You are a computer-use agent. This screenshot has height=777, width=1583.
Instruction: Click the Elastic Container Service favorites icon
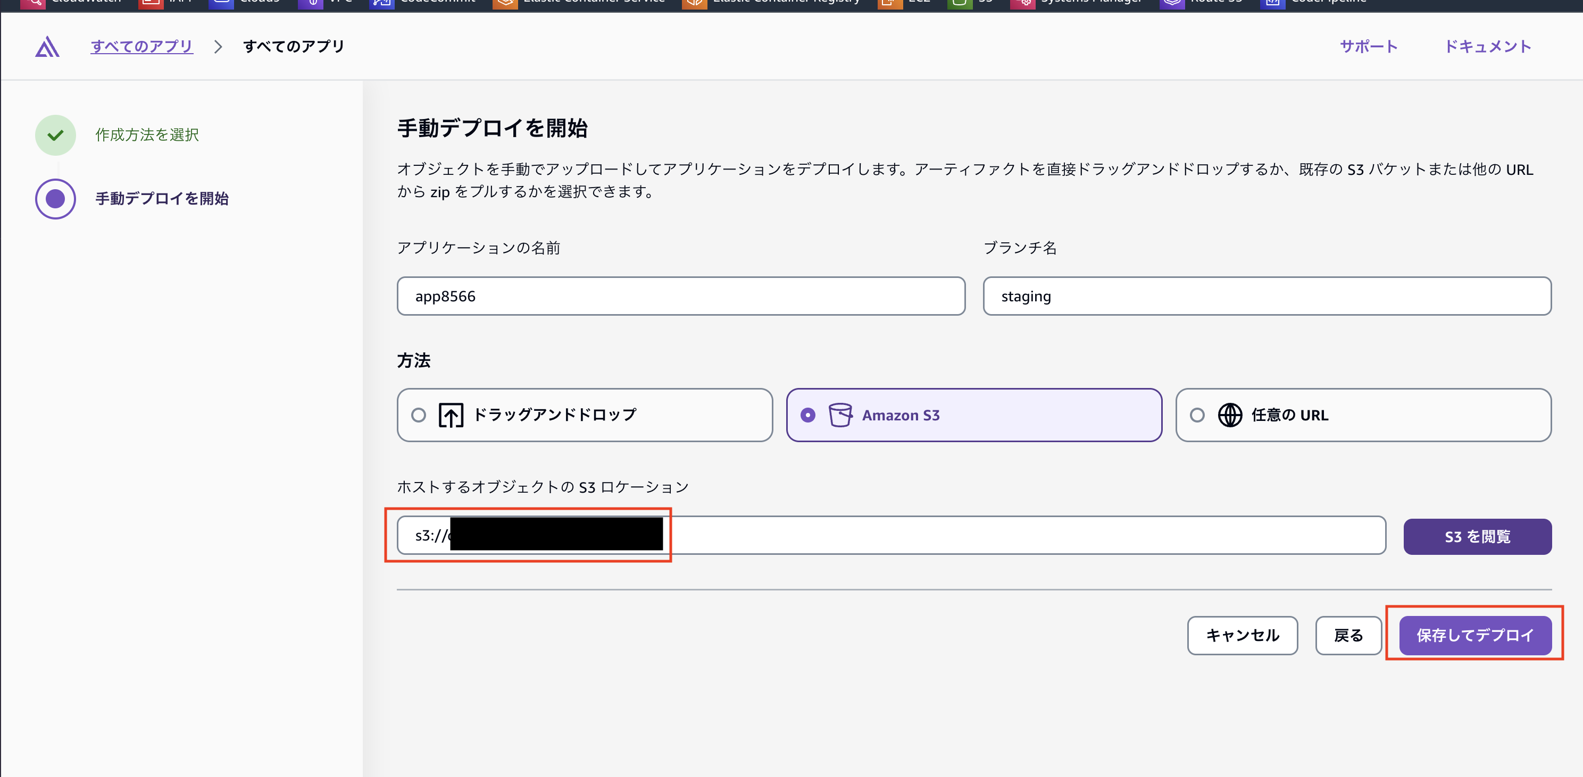505,3
